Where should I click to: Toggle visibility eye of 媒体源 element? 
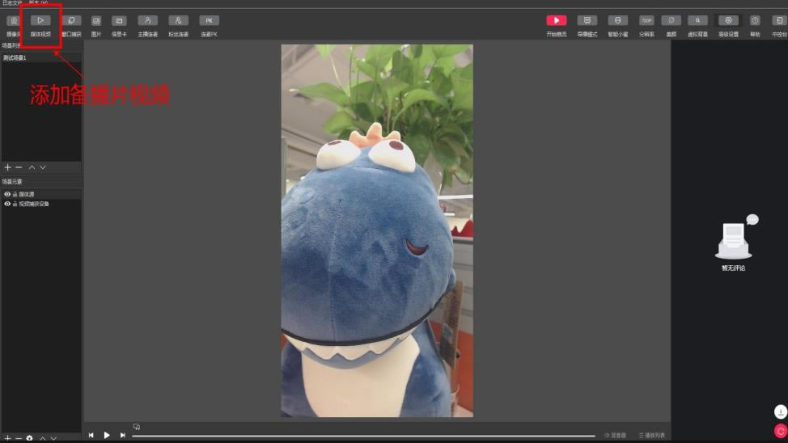[x=7, y=194]
